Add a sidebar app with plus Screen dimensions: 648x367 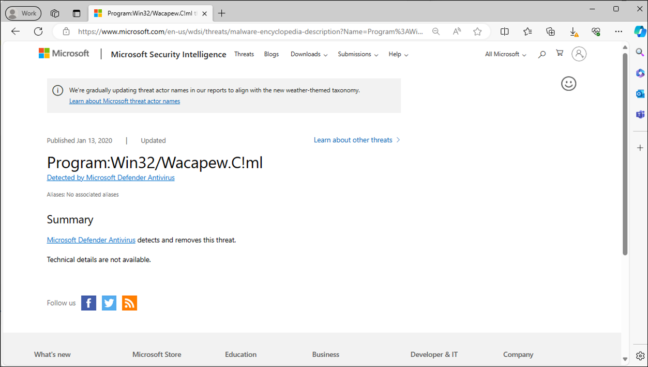click(x=640, y=148)
